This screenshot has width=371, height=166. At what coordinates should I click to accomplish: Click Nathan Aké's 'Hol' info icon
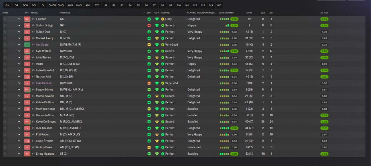tap(27, 77)
